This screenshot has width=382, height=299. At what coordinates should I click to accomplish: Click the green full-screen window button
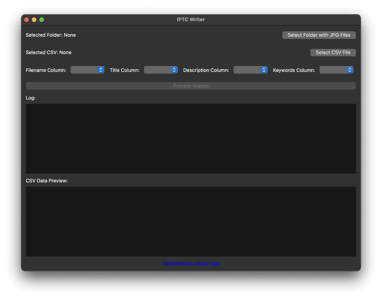[42, 20]
